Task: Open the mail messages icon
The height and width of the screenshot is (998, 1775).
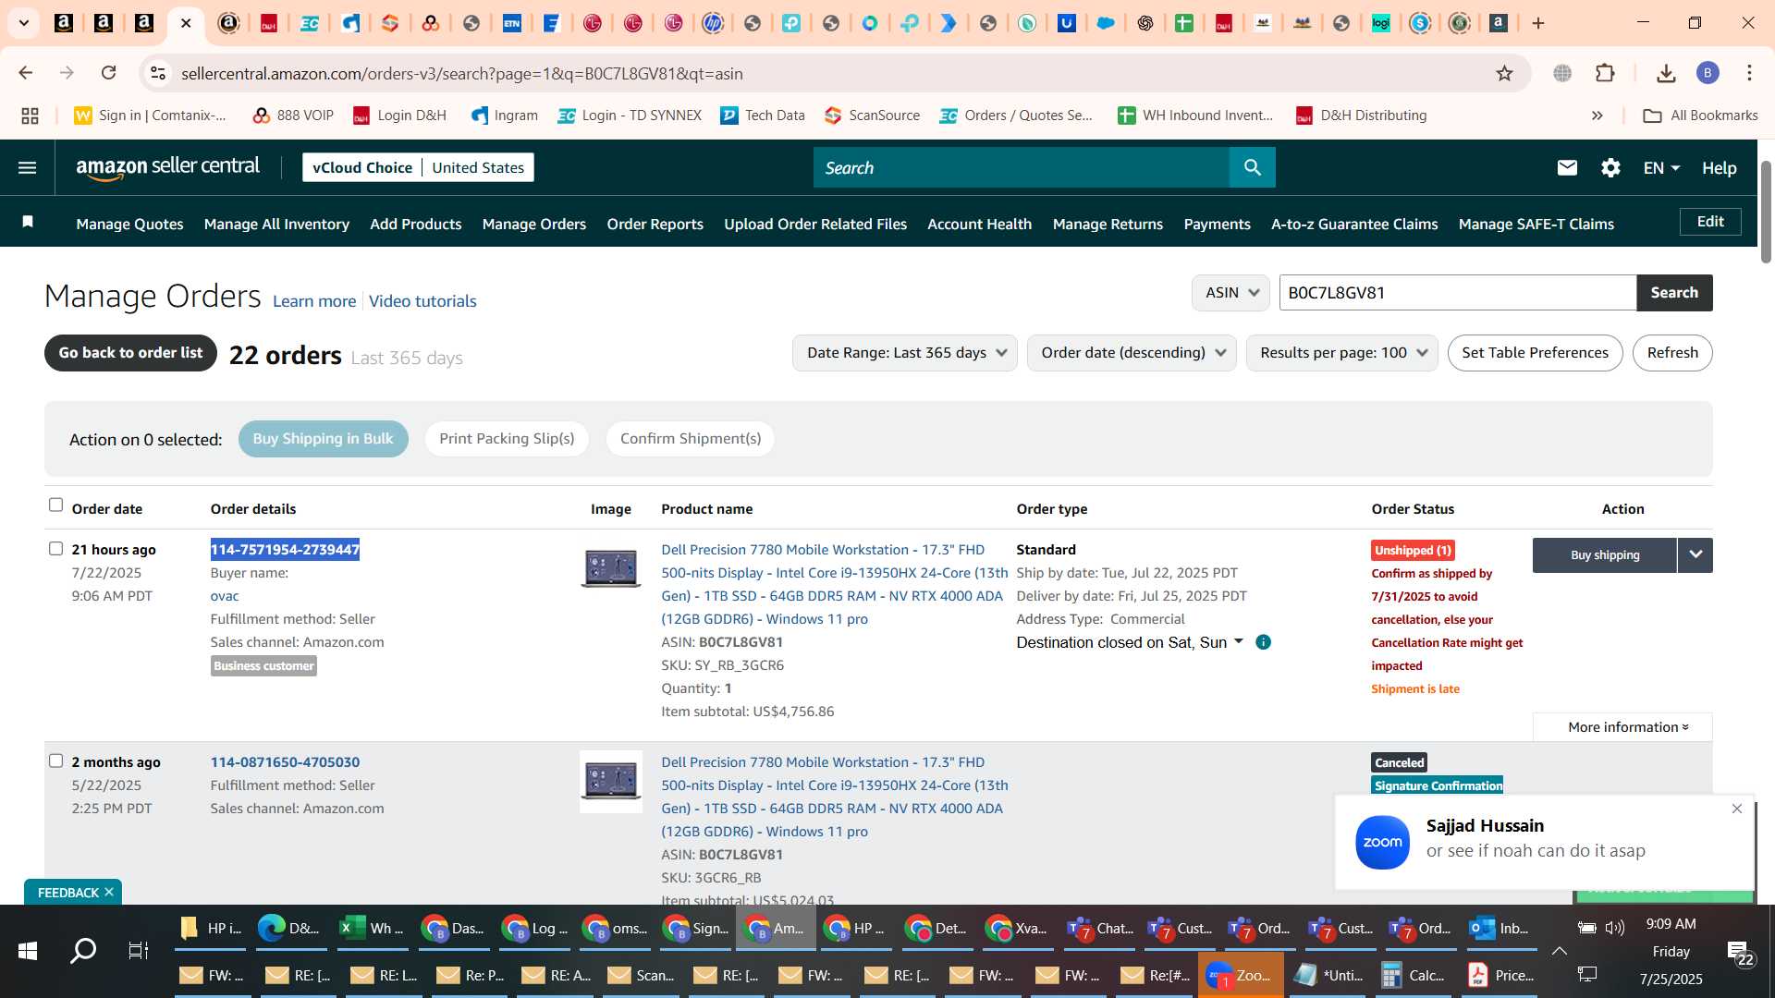Action: (x=1567, y=167)
